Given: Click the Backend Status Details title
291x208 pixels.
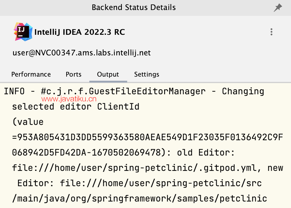Looking at the screenshot, I should (134, 7).
